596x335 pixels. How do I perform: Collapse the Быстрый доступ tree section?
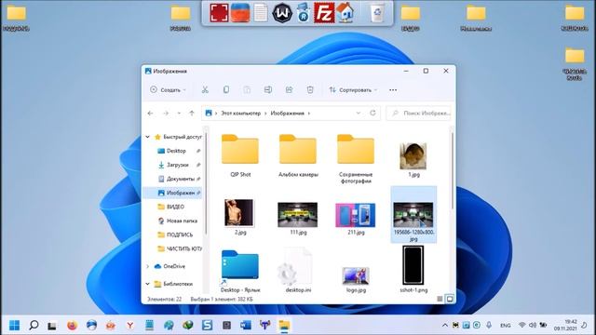coord(148,137)
